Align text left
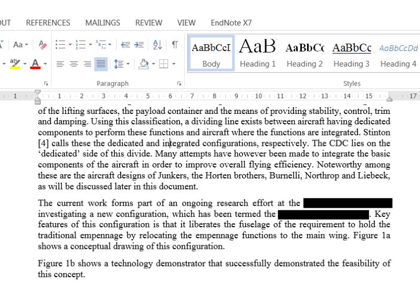This screenshot has width=420, height=285. click(x=60, y=64)
